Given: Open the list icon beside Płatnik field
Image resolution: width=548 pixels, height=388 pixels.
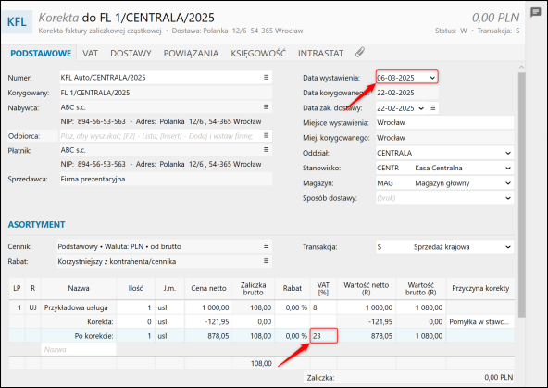Looking at the screenshot, I should point(266,150).
